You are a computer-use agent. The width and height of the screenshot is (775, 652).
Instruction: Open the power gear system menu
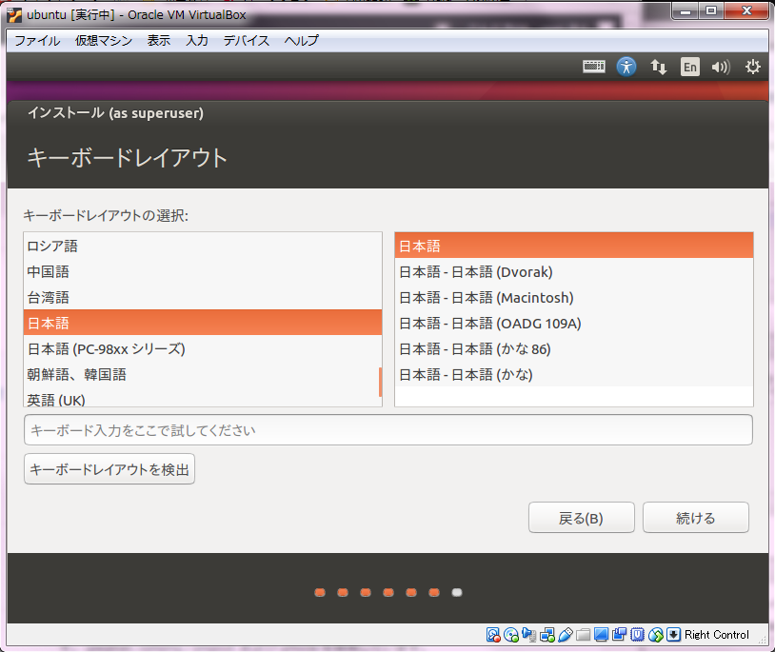[753, 67]
